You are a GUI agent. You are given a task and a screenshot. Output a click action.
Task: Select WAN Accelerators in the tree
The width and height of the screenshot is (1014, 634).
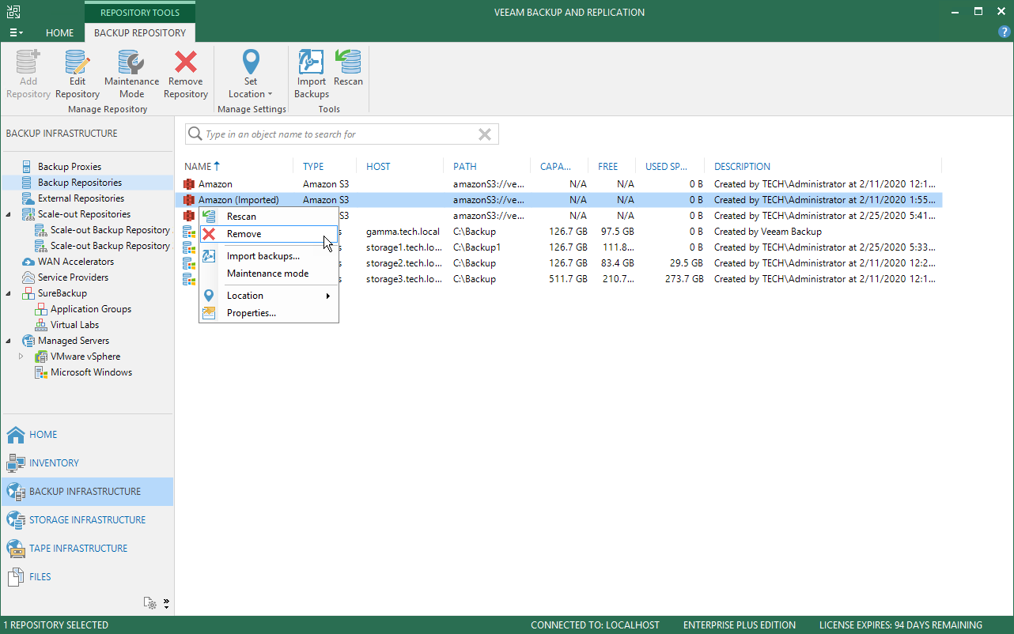[x=76, y=262]
